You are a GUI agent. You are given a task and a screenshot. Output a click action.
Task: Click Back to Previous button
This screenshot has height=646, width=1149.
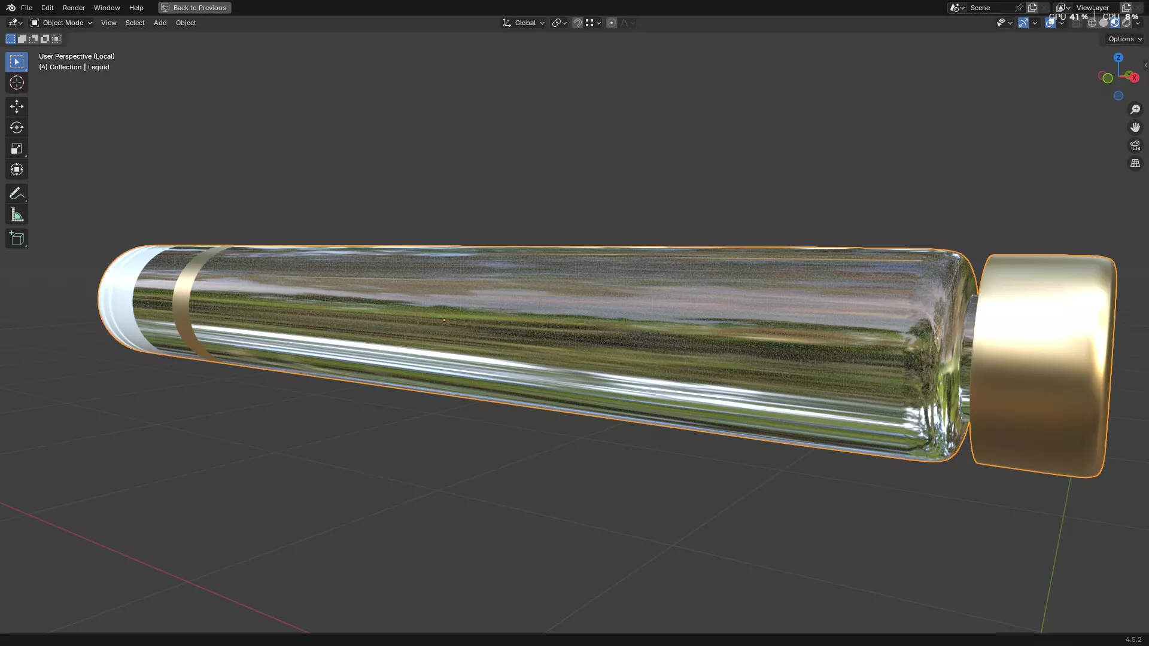pyautogui.click(x=194, y=8)
